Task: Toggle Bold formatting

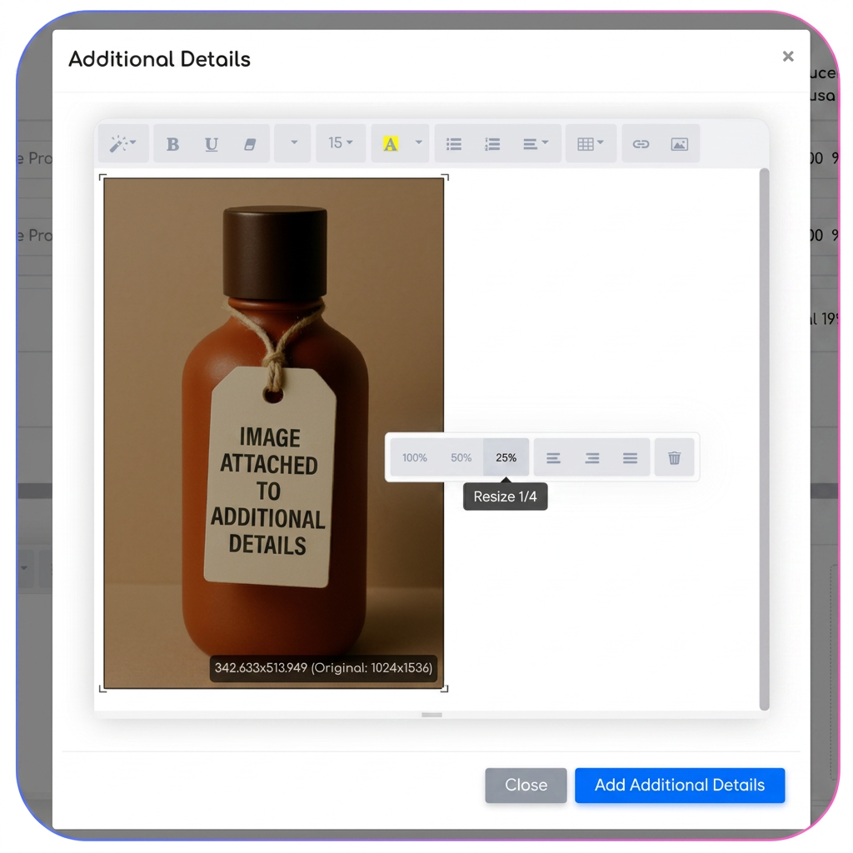Action: tap(172, 144)
